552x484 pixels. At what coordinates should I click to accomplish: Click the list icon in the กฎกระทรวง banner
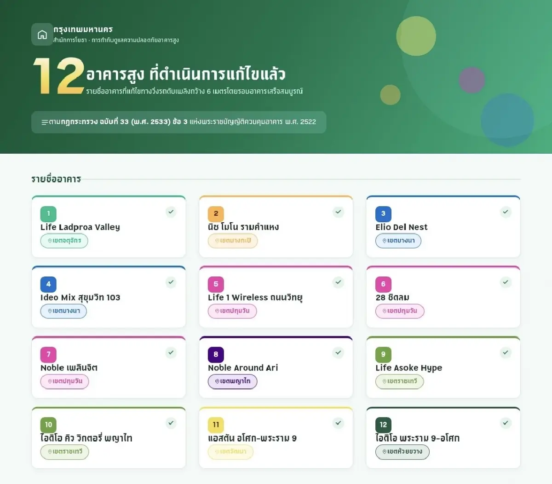pos(45,122)
